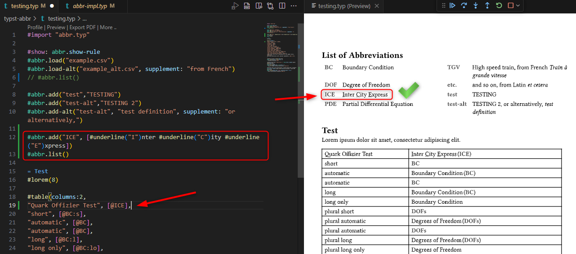The image size is (576, 254).
Task: Open the Typst preview side panel icon
Action: [259, 6]
